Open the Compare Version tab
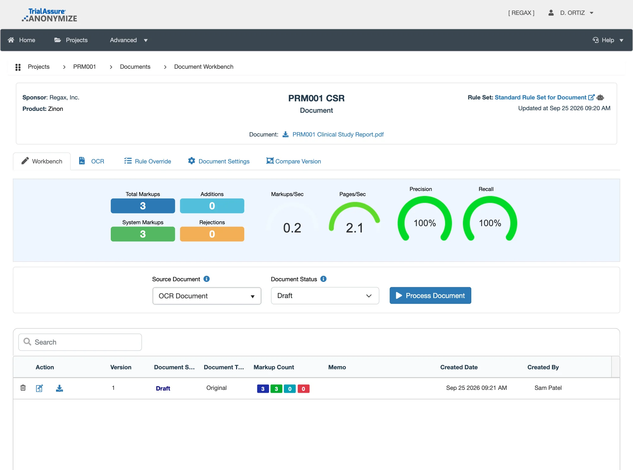This screenshot has width=633, height=470. (x=294, y=161)
